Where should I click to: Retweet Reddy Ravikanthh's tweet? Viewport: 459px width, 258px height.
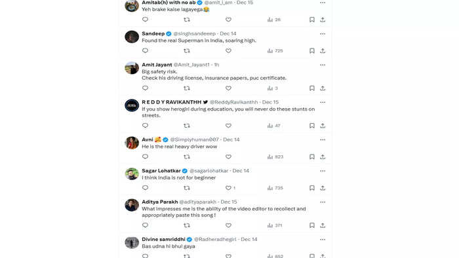(x=187, y=126)
